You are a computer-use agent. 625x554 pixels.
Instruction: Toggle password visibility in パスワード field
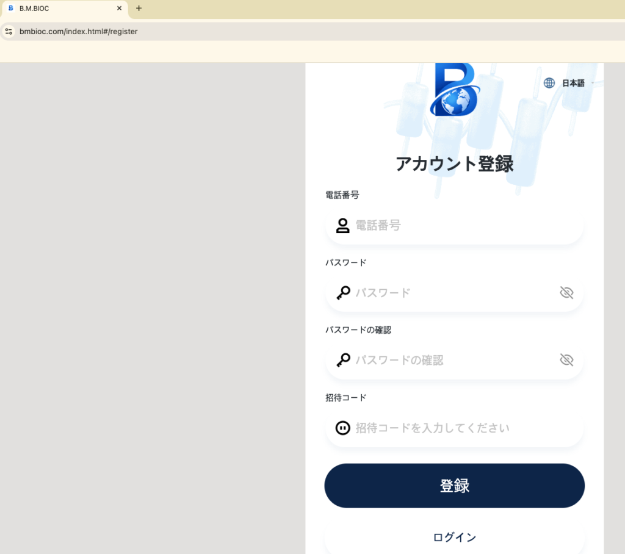pyautogui.click(x=566, y=292)
